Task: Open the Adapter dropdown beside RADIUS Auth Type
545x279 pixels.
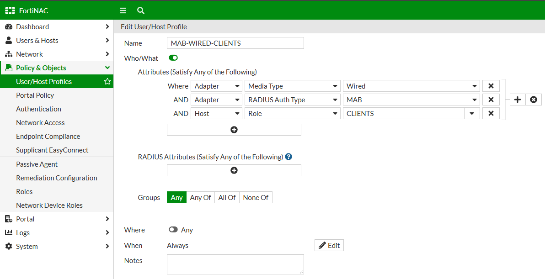Action: point(216,100)
